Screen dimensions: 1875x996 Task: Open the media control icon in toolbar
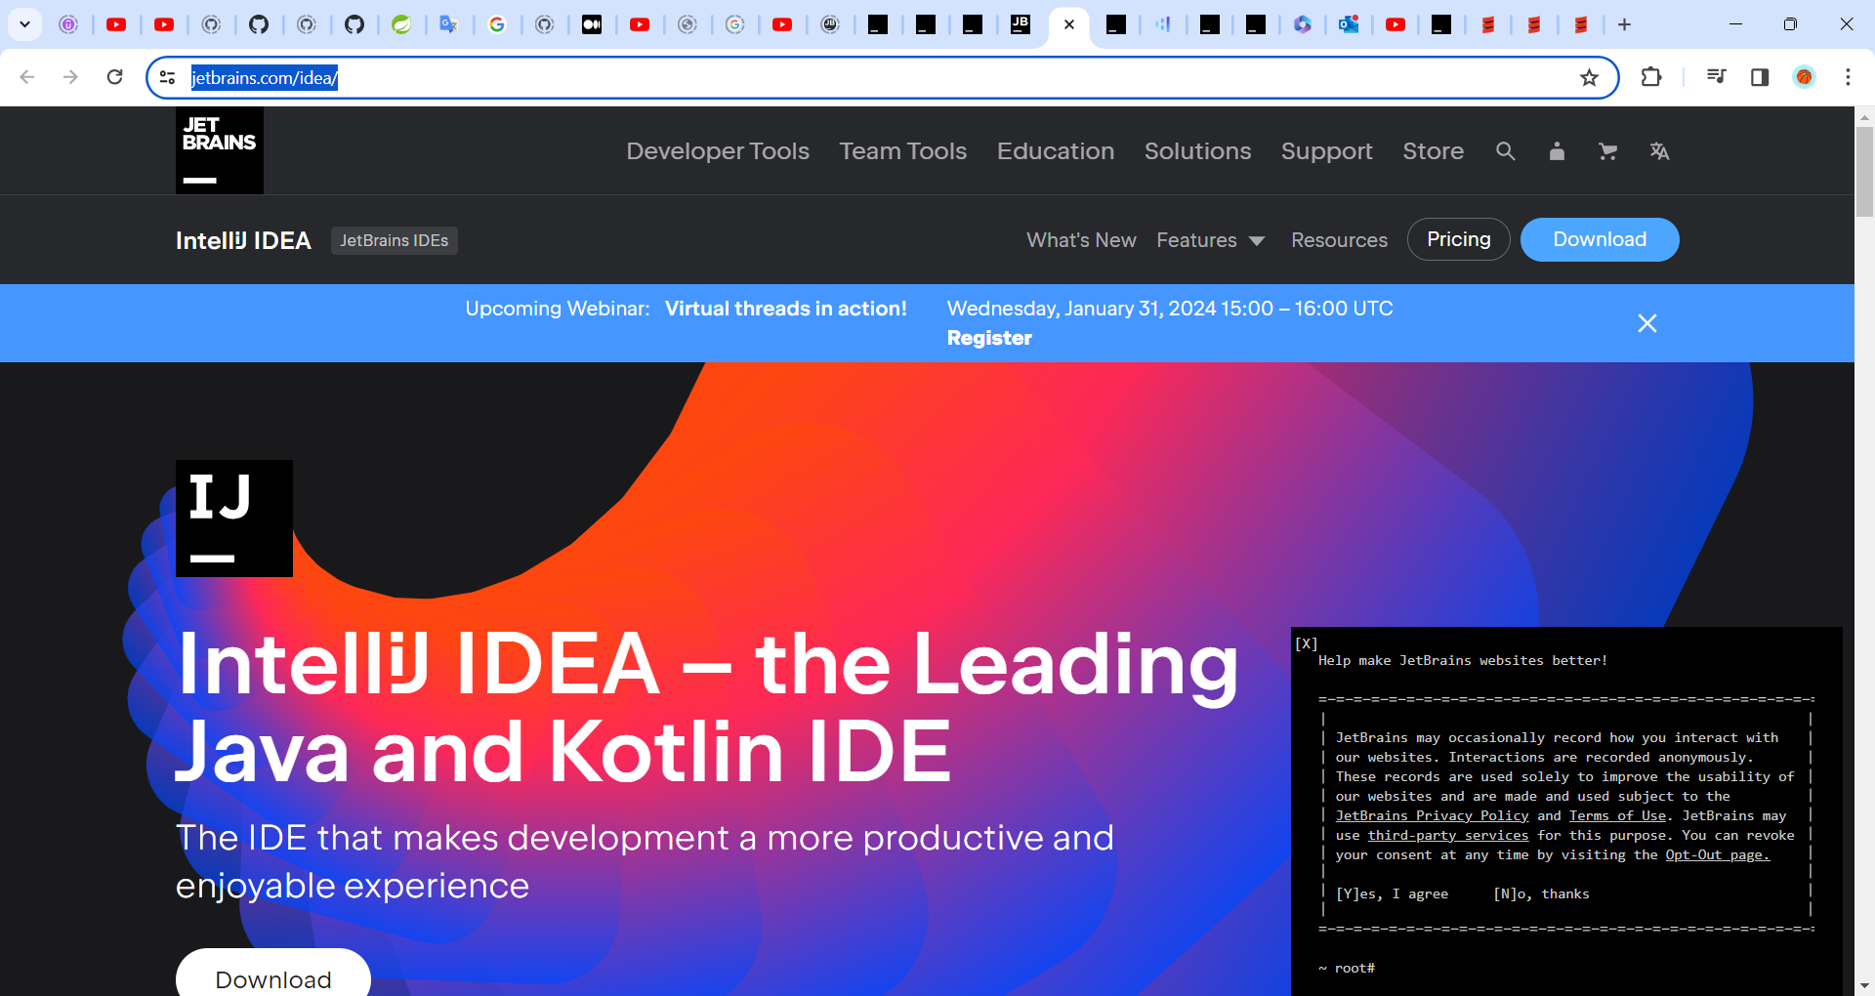point(1716,77)
